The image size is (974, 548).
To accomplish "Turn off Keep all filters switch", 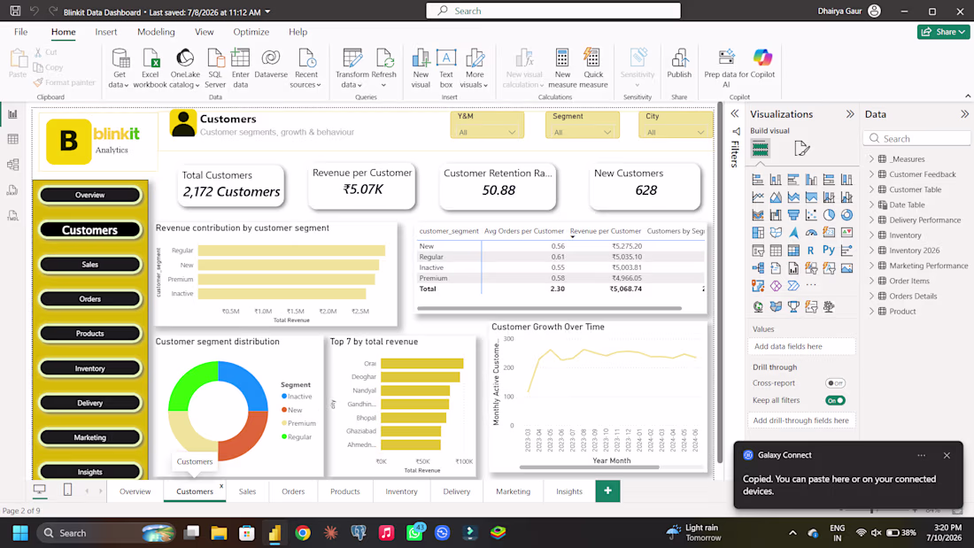I will [x=835, y=401].
